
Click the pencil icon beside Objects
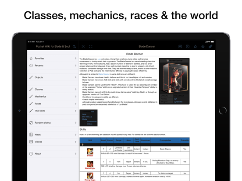(x=31, y=77)
